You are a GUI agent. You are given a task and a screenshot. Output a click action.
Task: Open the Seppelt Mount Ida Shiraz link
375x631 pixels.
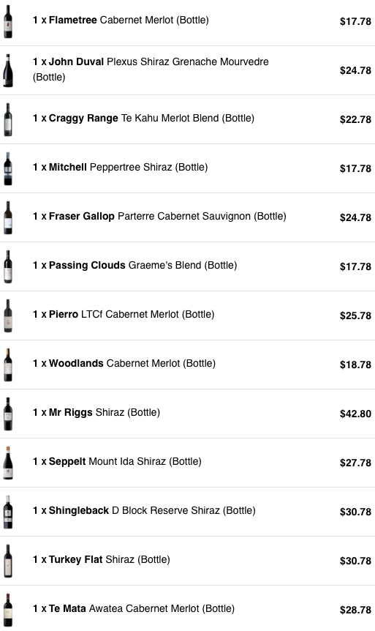pyautogui.click(x=117, y=462)
